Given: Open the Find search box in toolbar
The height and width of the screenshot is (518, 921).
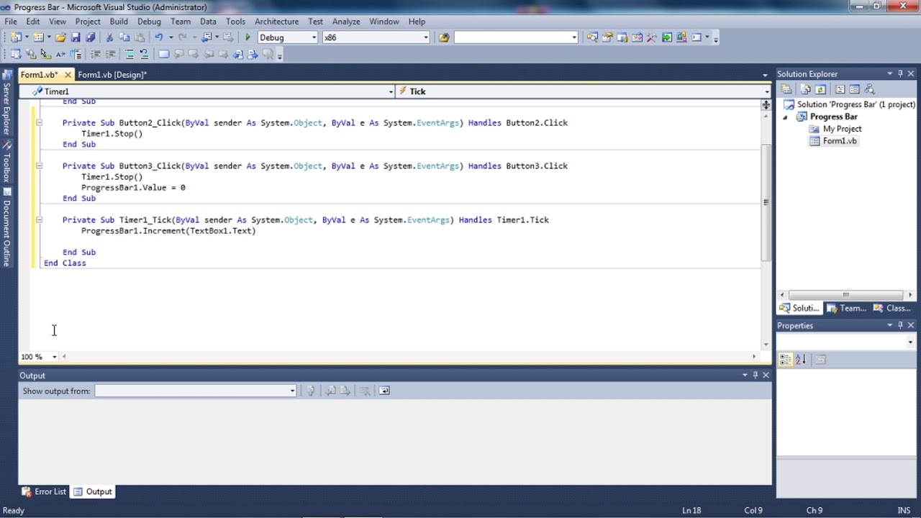Looking at the screenshot, I should (516, 37).
